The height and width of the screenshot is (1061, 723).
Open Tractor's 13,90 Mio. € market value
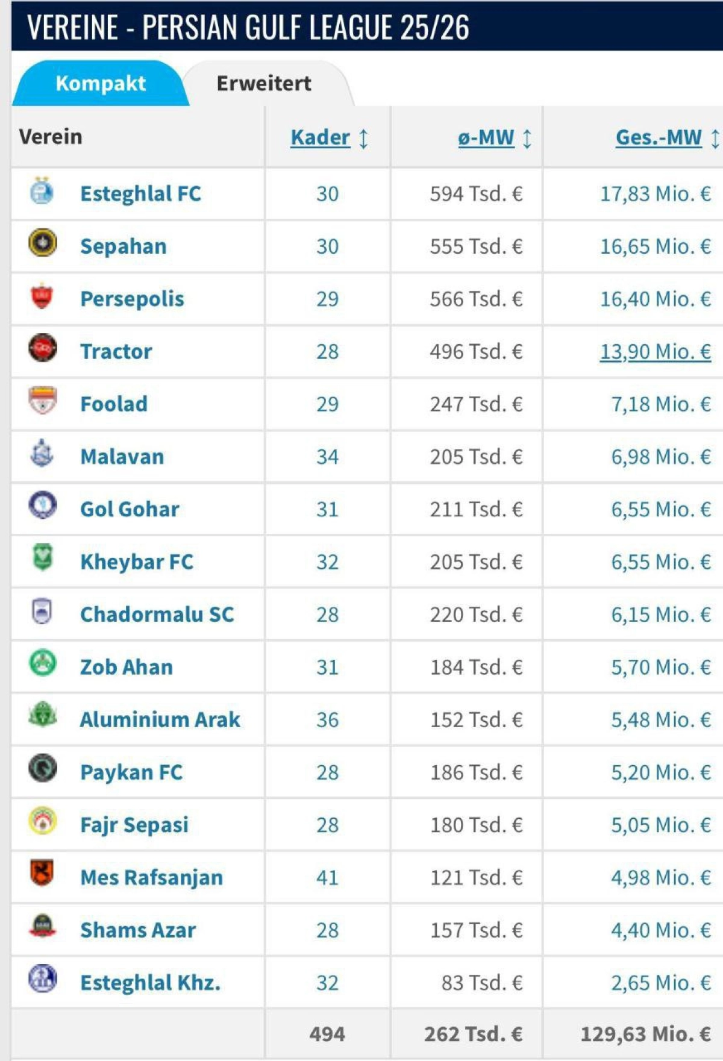tap(655, 351)
